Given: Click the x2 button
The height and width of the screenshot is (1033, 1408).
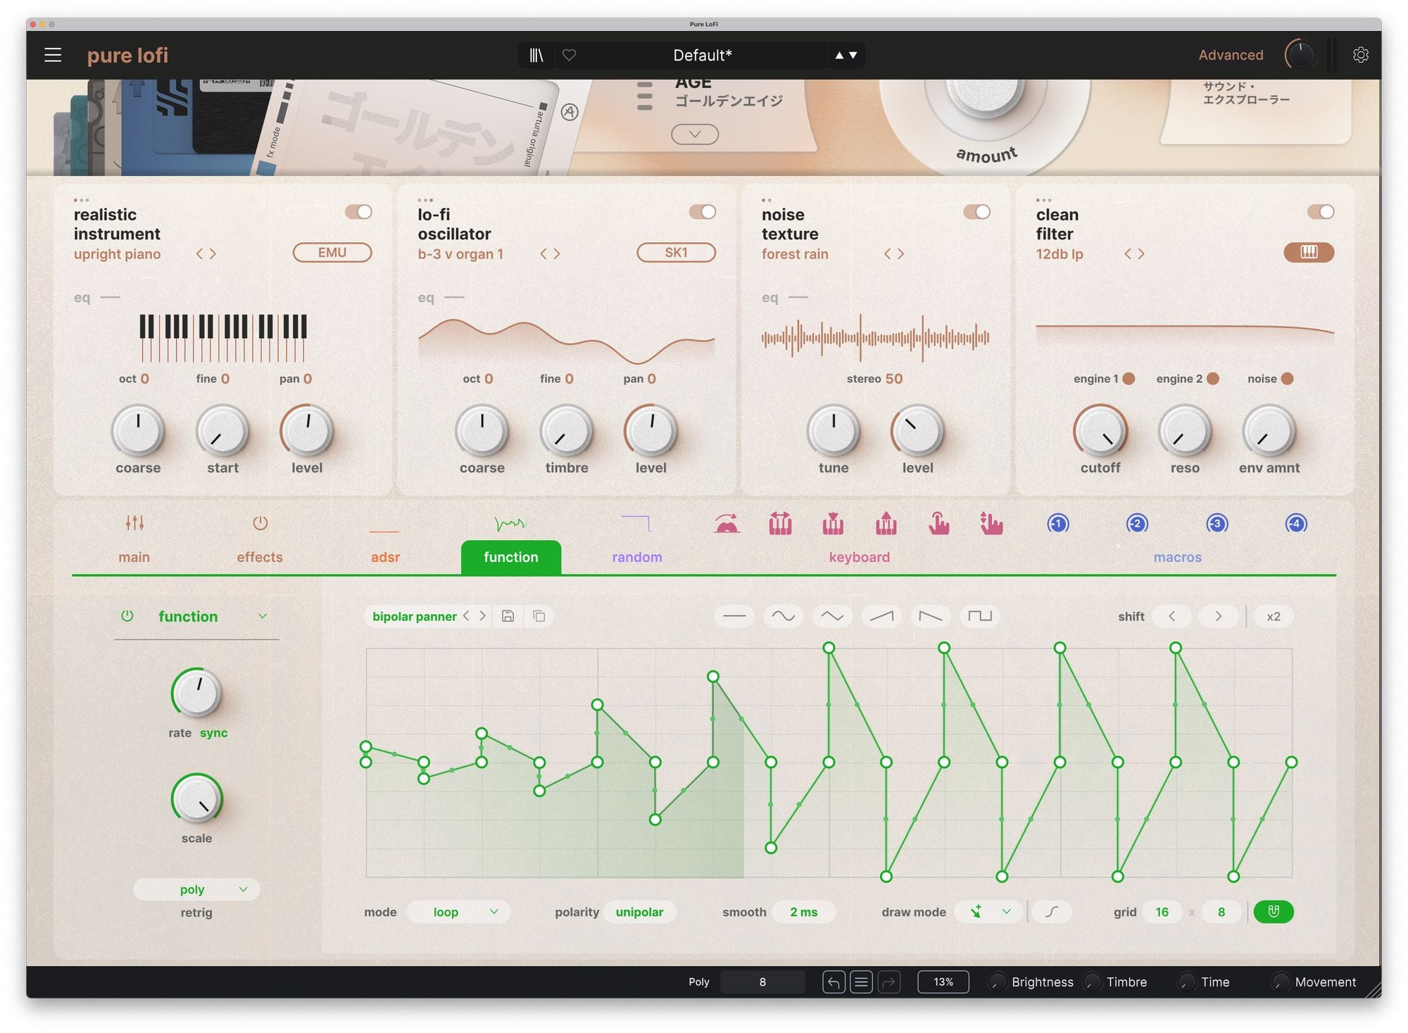Looking at the screenshot, I should pyautogui.click(x=1273, y=616).
